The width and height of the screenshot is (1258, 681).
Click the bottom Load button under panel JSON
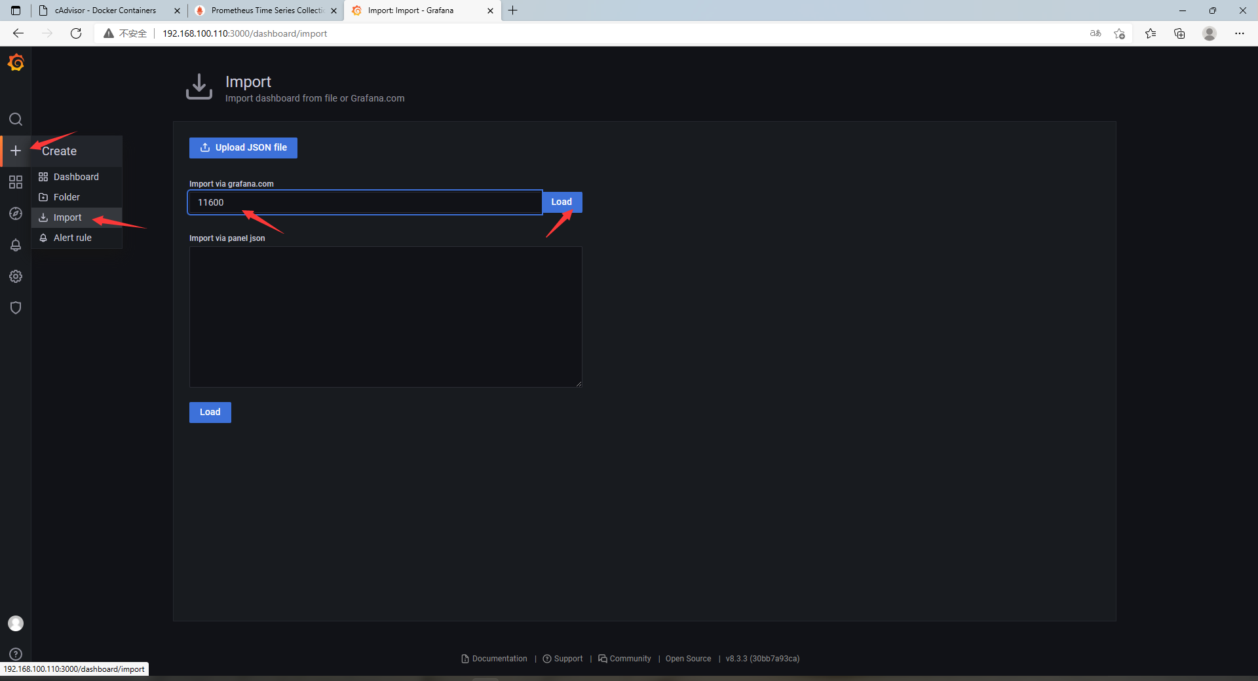tap(210, 413)
